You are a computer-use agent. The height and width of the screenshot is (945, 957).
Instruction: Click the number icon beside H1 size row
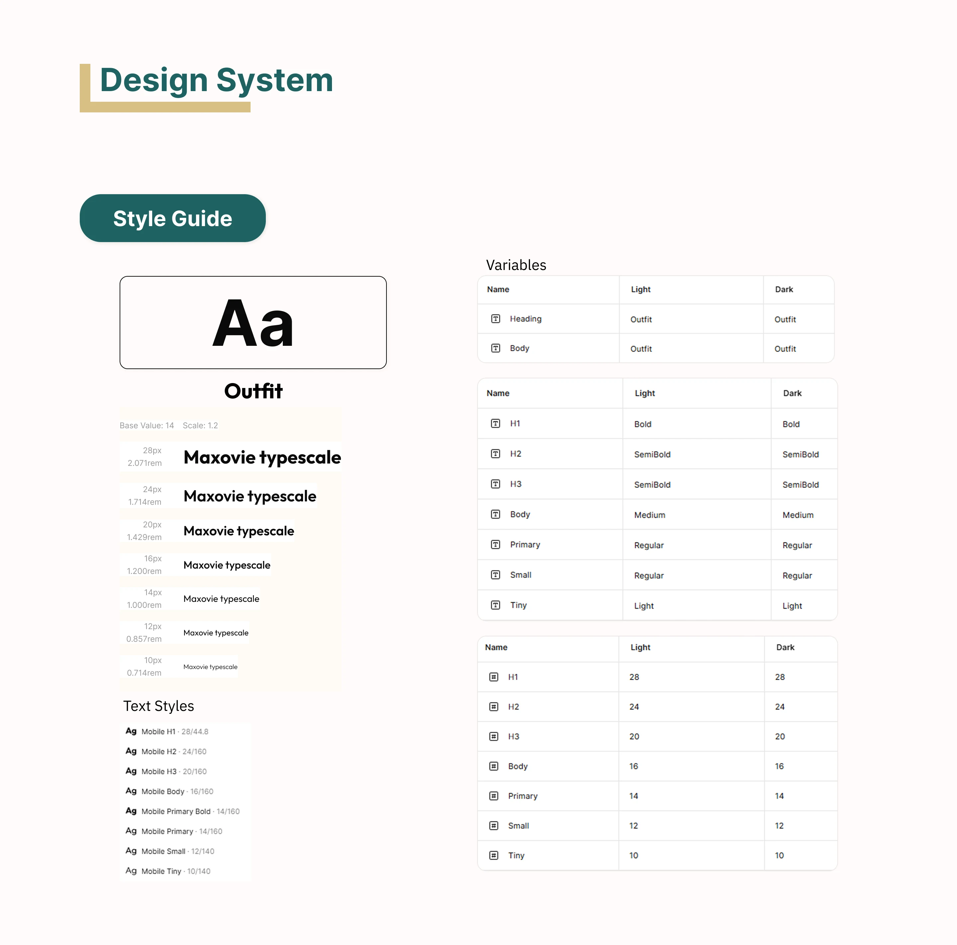pos(493,676)
